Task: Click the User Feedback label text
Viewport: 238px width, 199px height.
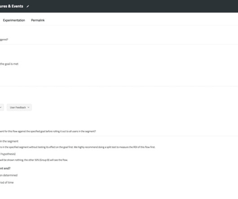Action: pyautogui.click(x=18, y=107)
